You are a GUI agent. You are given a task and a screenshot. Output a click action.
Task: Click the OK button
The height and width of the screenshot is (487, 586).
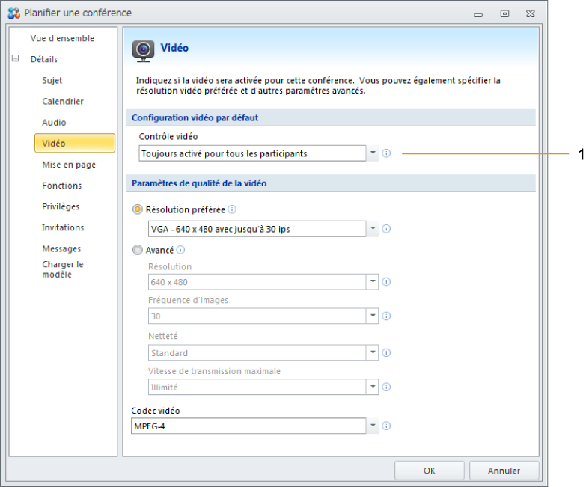point(429,471)
